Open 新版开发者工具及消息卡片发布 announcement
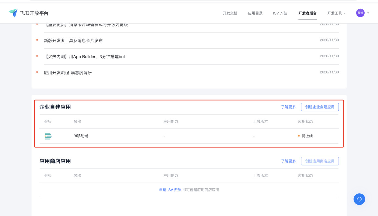The width and height of the screenshot is (378, 216). pyautogui.click(x=73, y=41)
